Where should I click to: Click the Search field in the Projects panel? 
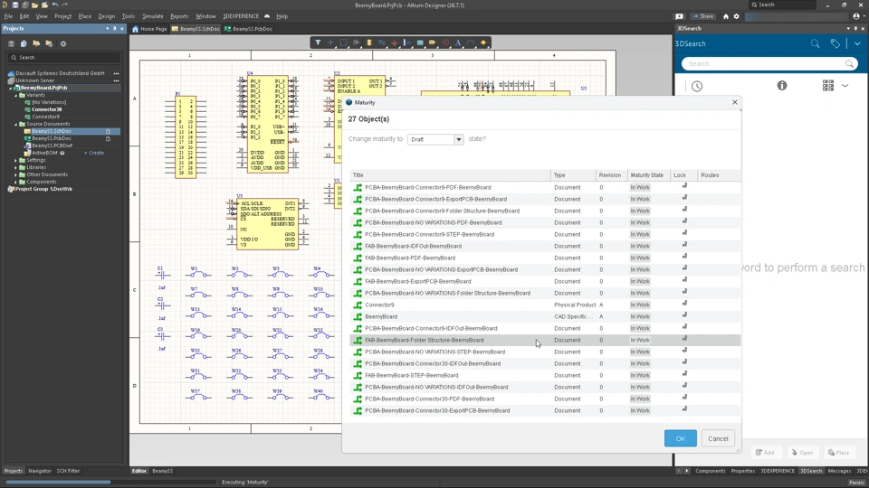[64, 58]
